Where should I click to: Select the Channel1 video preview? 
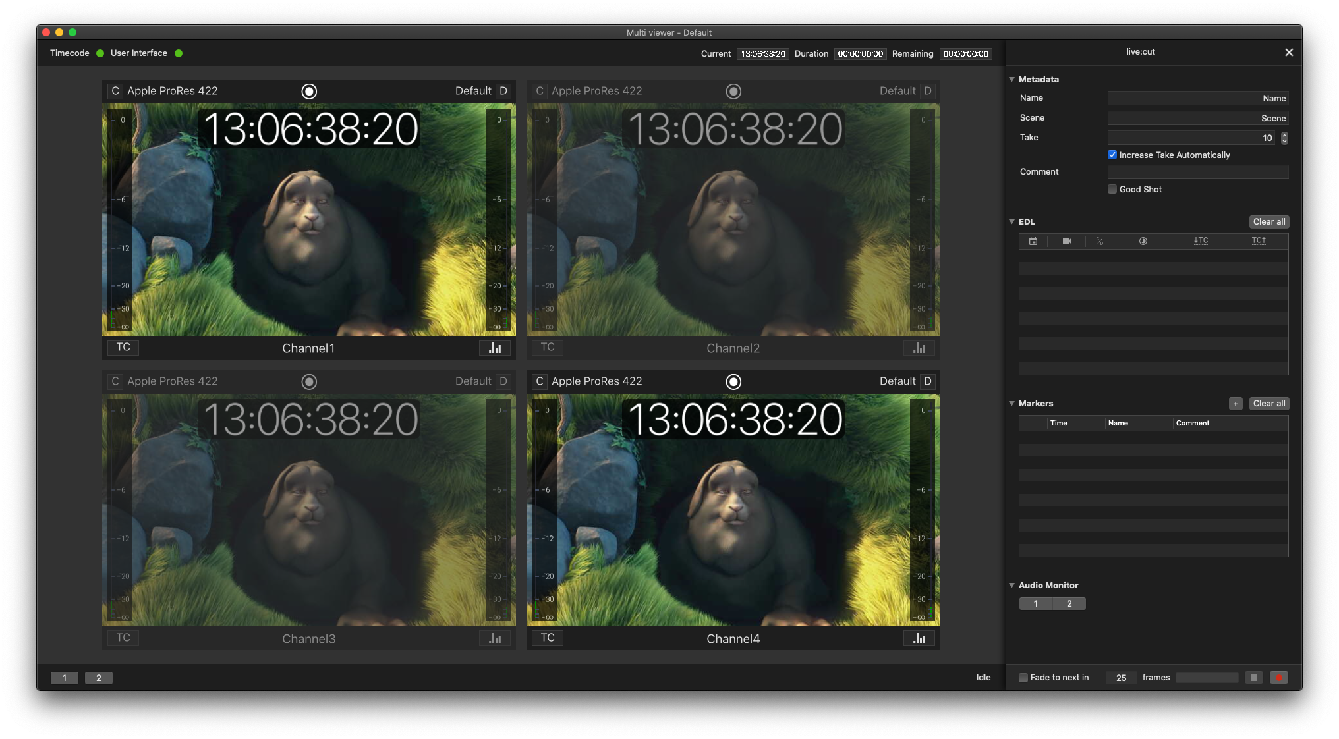309,220
